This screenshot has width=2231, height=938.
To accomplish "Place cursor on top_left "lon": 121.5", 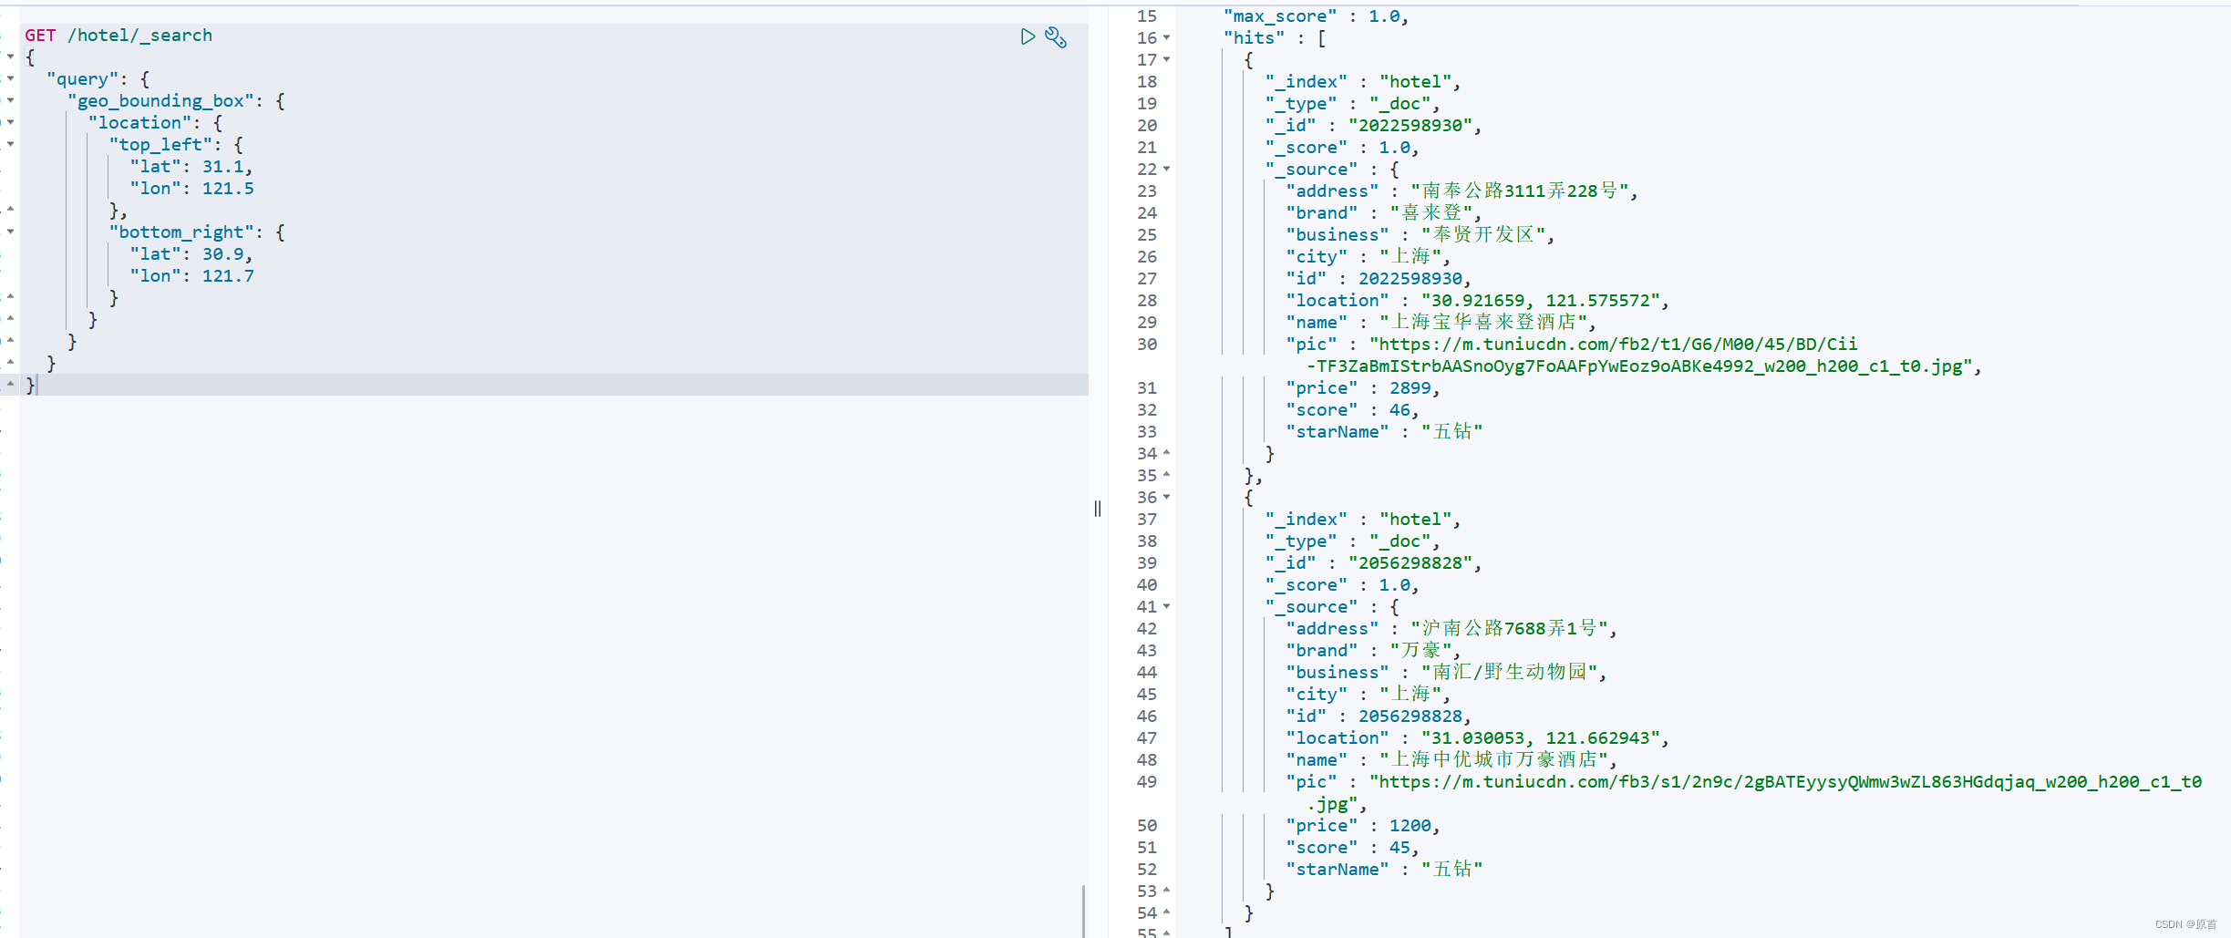I will tap(192, 189).
